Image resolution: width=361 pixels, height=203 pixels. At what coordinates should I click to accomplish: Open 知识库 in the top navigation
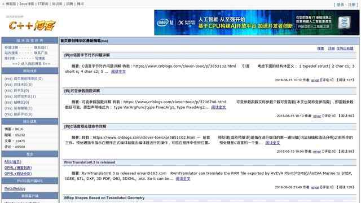[57, 4]
